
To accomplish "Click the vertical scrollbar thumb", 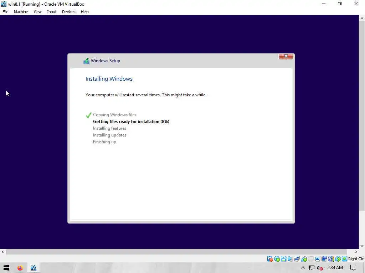I will (362, 116).
